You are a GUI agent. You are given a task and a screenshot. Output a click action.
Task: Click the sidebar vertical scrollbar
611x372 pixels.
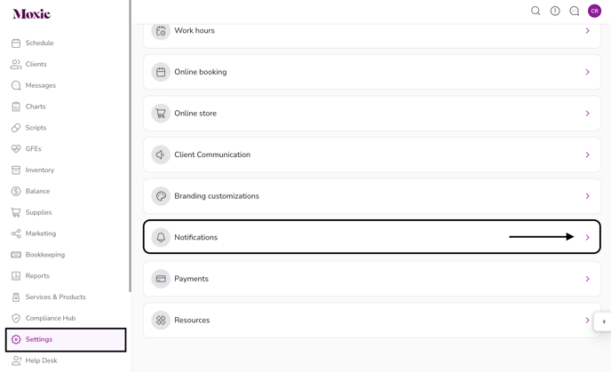[x=131, y=142]
